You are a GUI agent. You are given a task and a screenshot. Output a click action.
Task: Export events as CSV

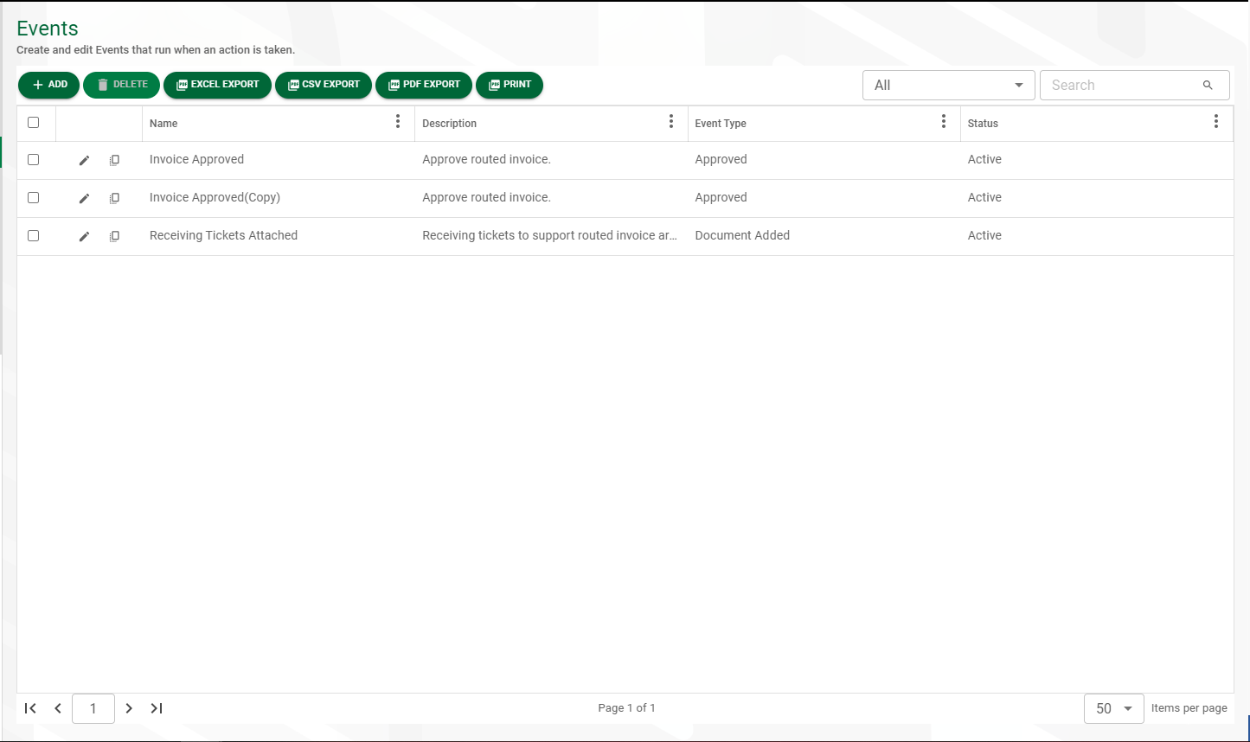324,85
